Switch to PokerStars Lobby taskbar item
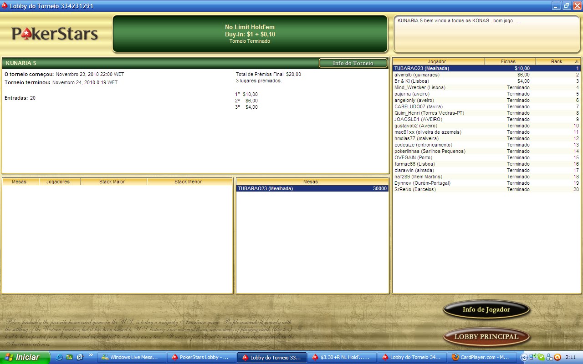The image size is (583, 364). click(201, 357)
